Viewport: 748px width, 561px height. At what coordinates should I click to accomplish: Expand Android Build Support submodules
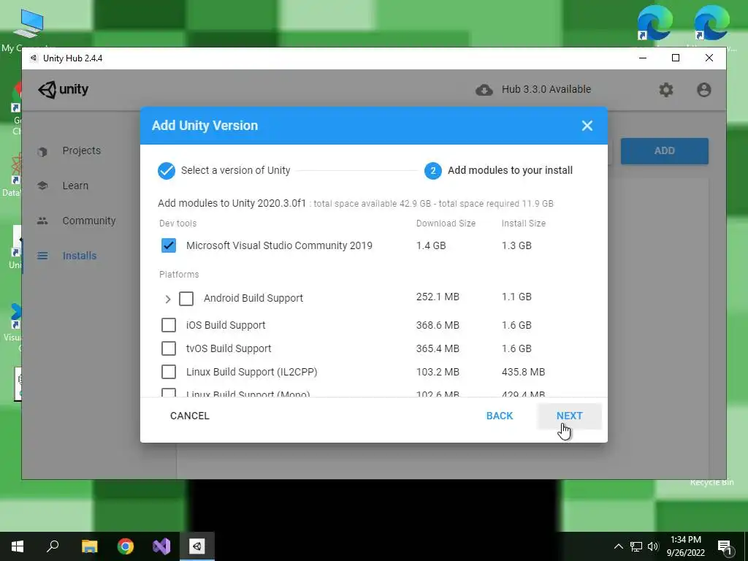(167, 299)
